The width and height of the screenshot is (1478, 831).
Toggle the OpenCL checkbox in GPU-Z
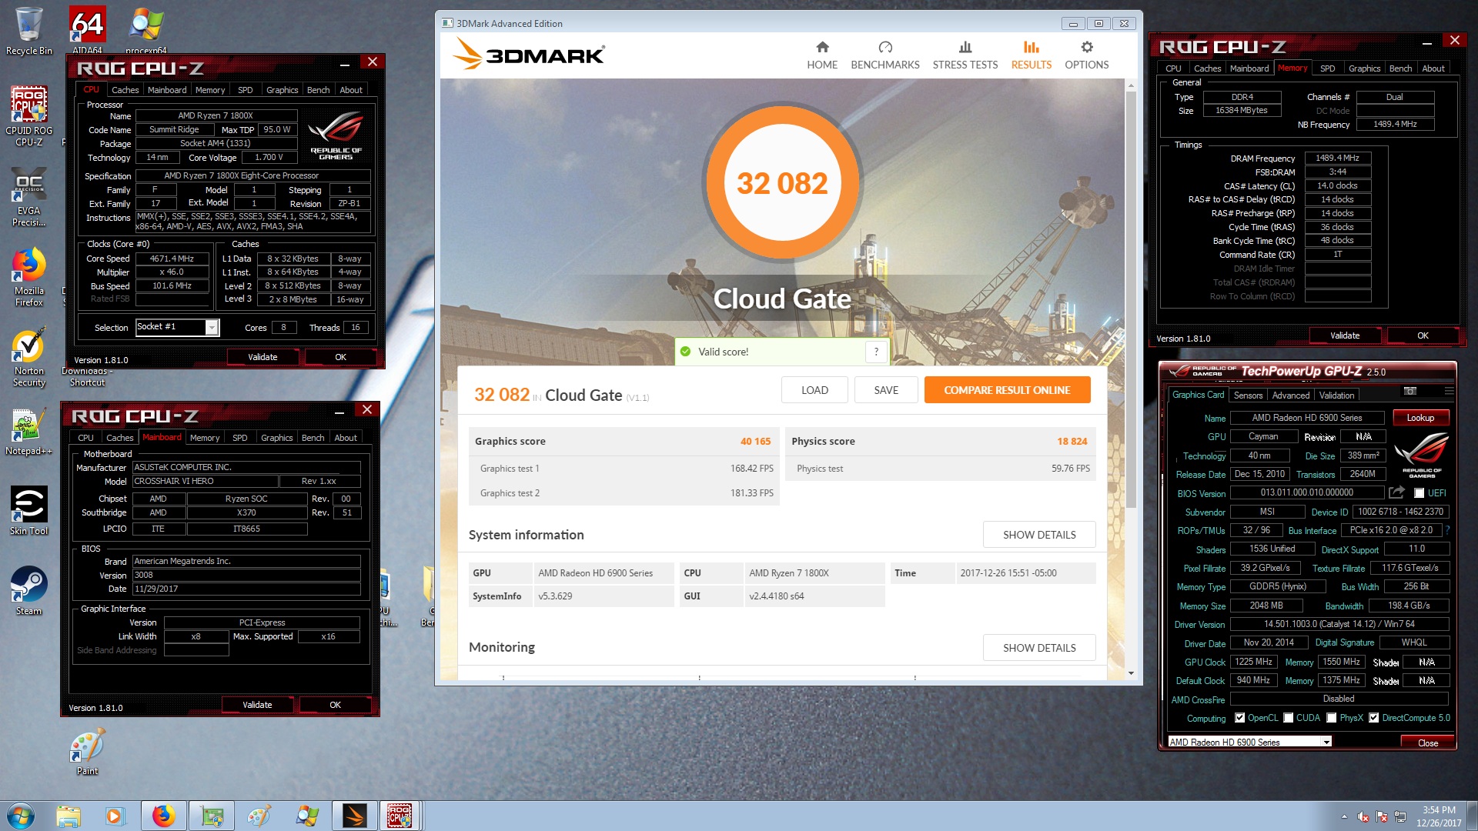[x=1239, y=718]
